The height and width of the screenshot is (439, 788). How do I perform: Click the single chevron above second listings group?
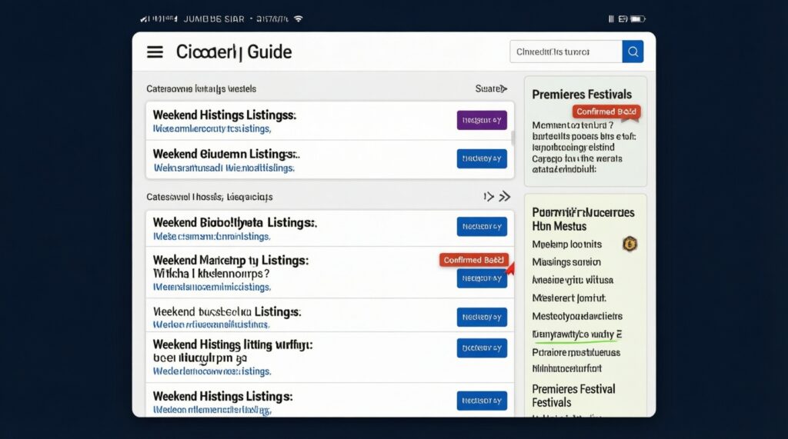(488, 197)
